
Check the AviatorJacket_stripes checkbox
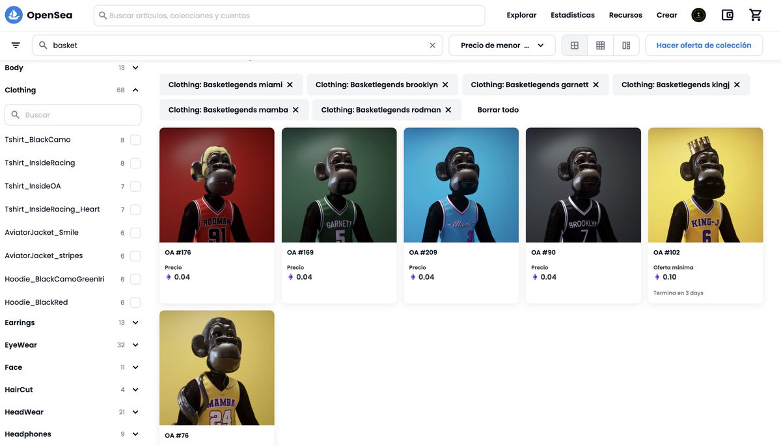click(135, 256)
